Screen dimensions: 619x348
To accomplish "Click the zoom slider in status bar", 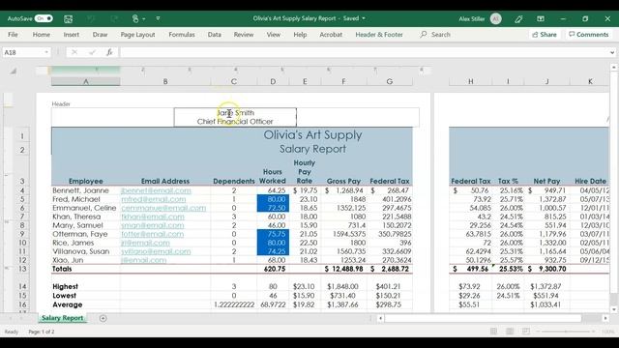I will point(565,332).
